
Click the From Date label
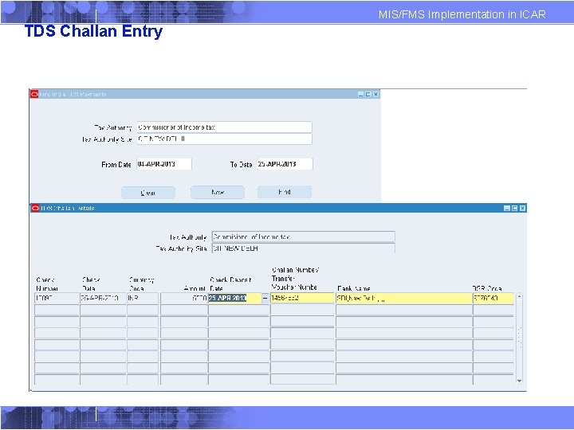coord(116,165)
